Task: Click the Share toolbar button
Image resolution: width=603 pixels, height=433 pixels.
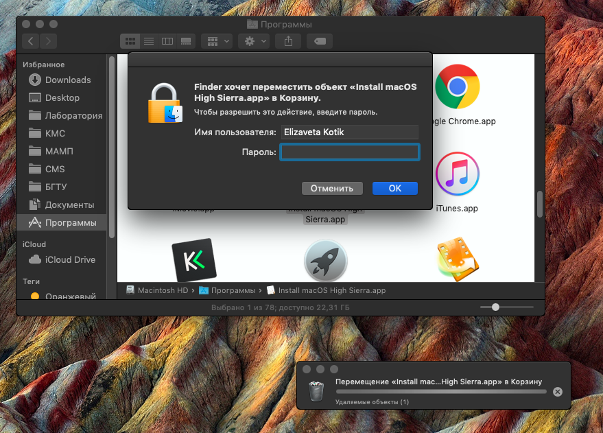Action: (288, 41)
